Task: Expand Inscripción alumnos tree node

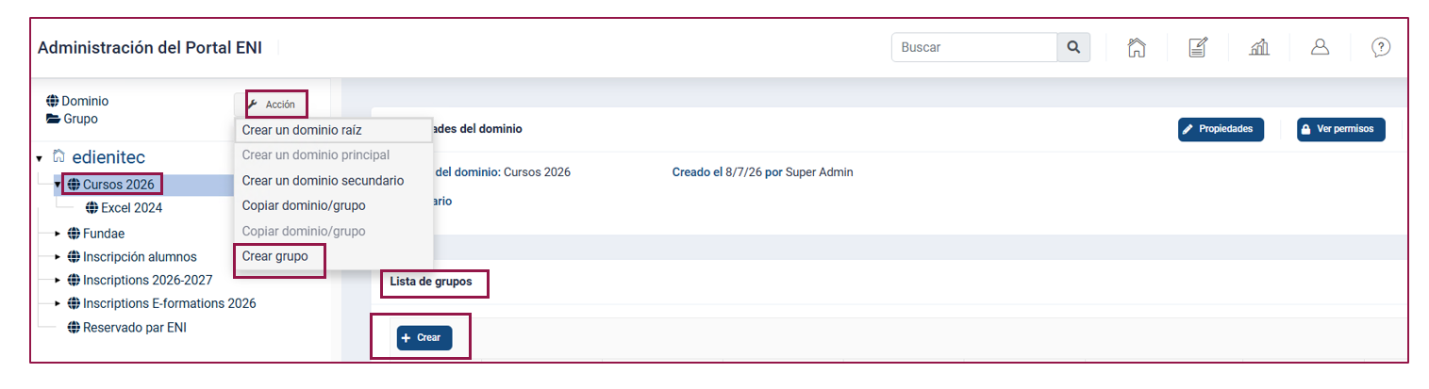Action: [x=58, y=257]
